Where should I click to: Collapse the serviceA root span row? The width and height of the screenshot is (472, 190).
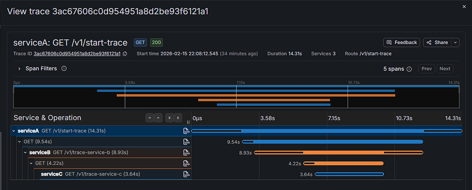pyautogui.click(x=13, y=131)
